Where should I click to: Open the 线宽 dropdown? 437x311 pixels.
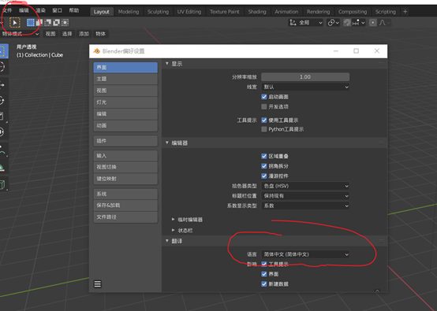[x=305, y=87]
